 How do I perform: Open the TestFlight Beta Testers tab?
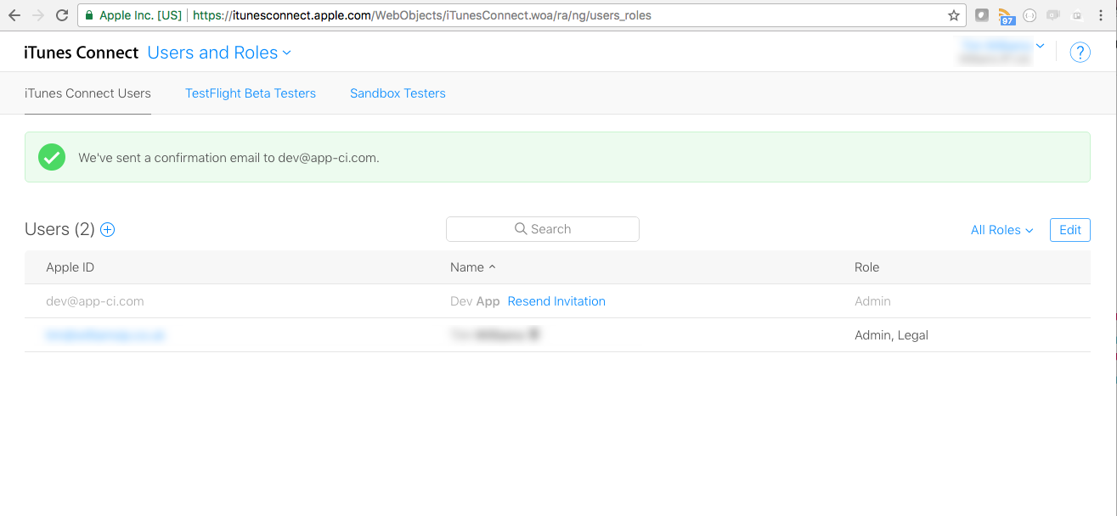pos(251,93)
